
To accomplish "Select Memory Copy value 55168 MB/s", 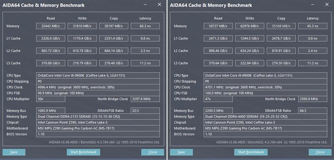I will tap(281, 26).
